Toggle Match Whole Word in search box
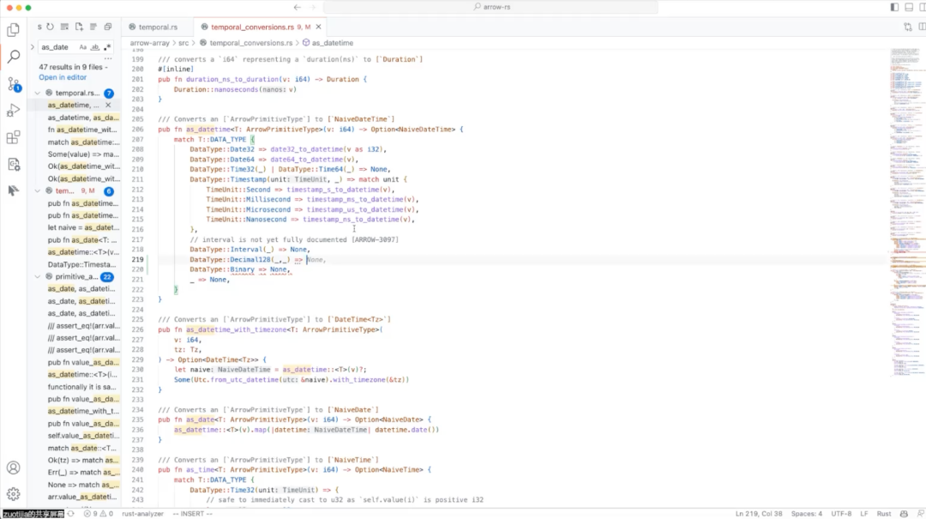This screenshot has height=519, width=926. 94,47
